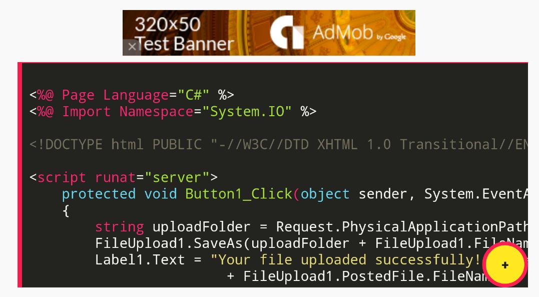Image resolution: width=539 pixels, height=297 pixels.
Task: Click the "System.IO" string value
Action: 247,112
